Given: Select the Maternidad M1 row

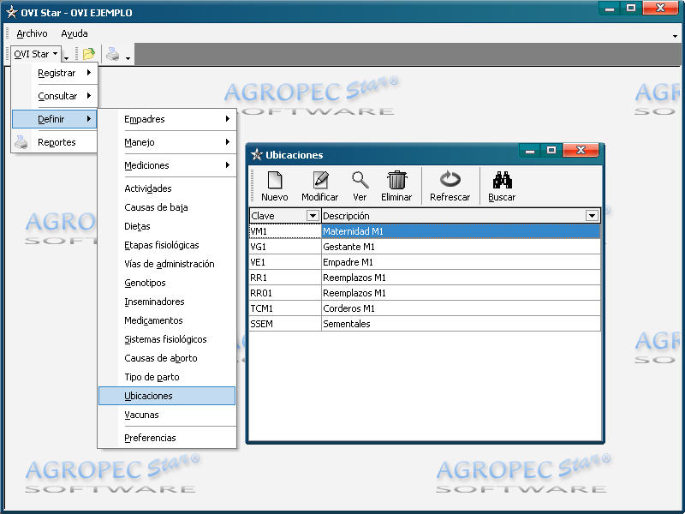Looking at the screenshot, I should pos(425,230).
